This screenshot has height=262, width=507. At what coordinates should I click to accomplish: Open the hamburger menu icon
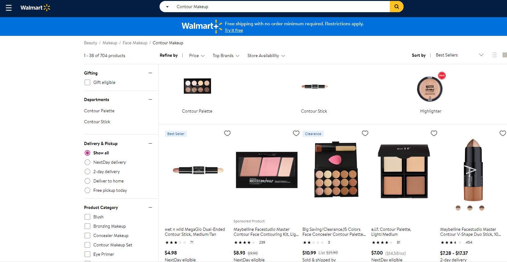(x=9, y=8)
